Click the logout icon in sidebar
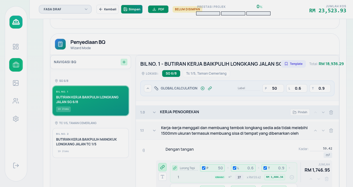 [x=16, y=165]
